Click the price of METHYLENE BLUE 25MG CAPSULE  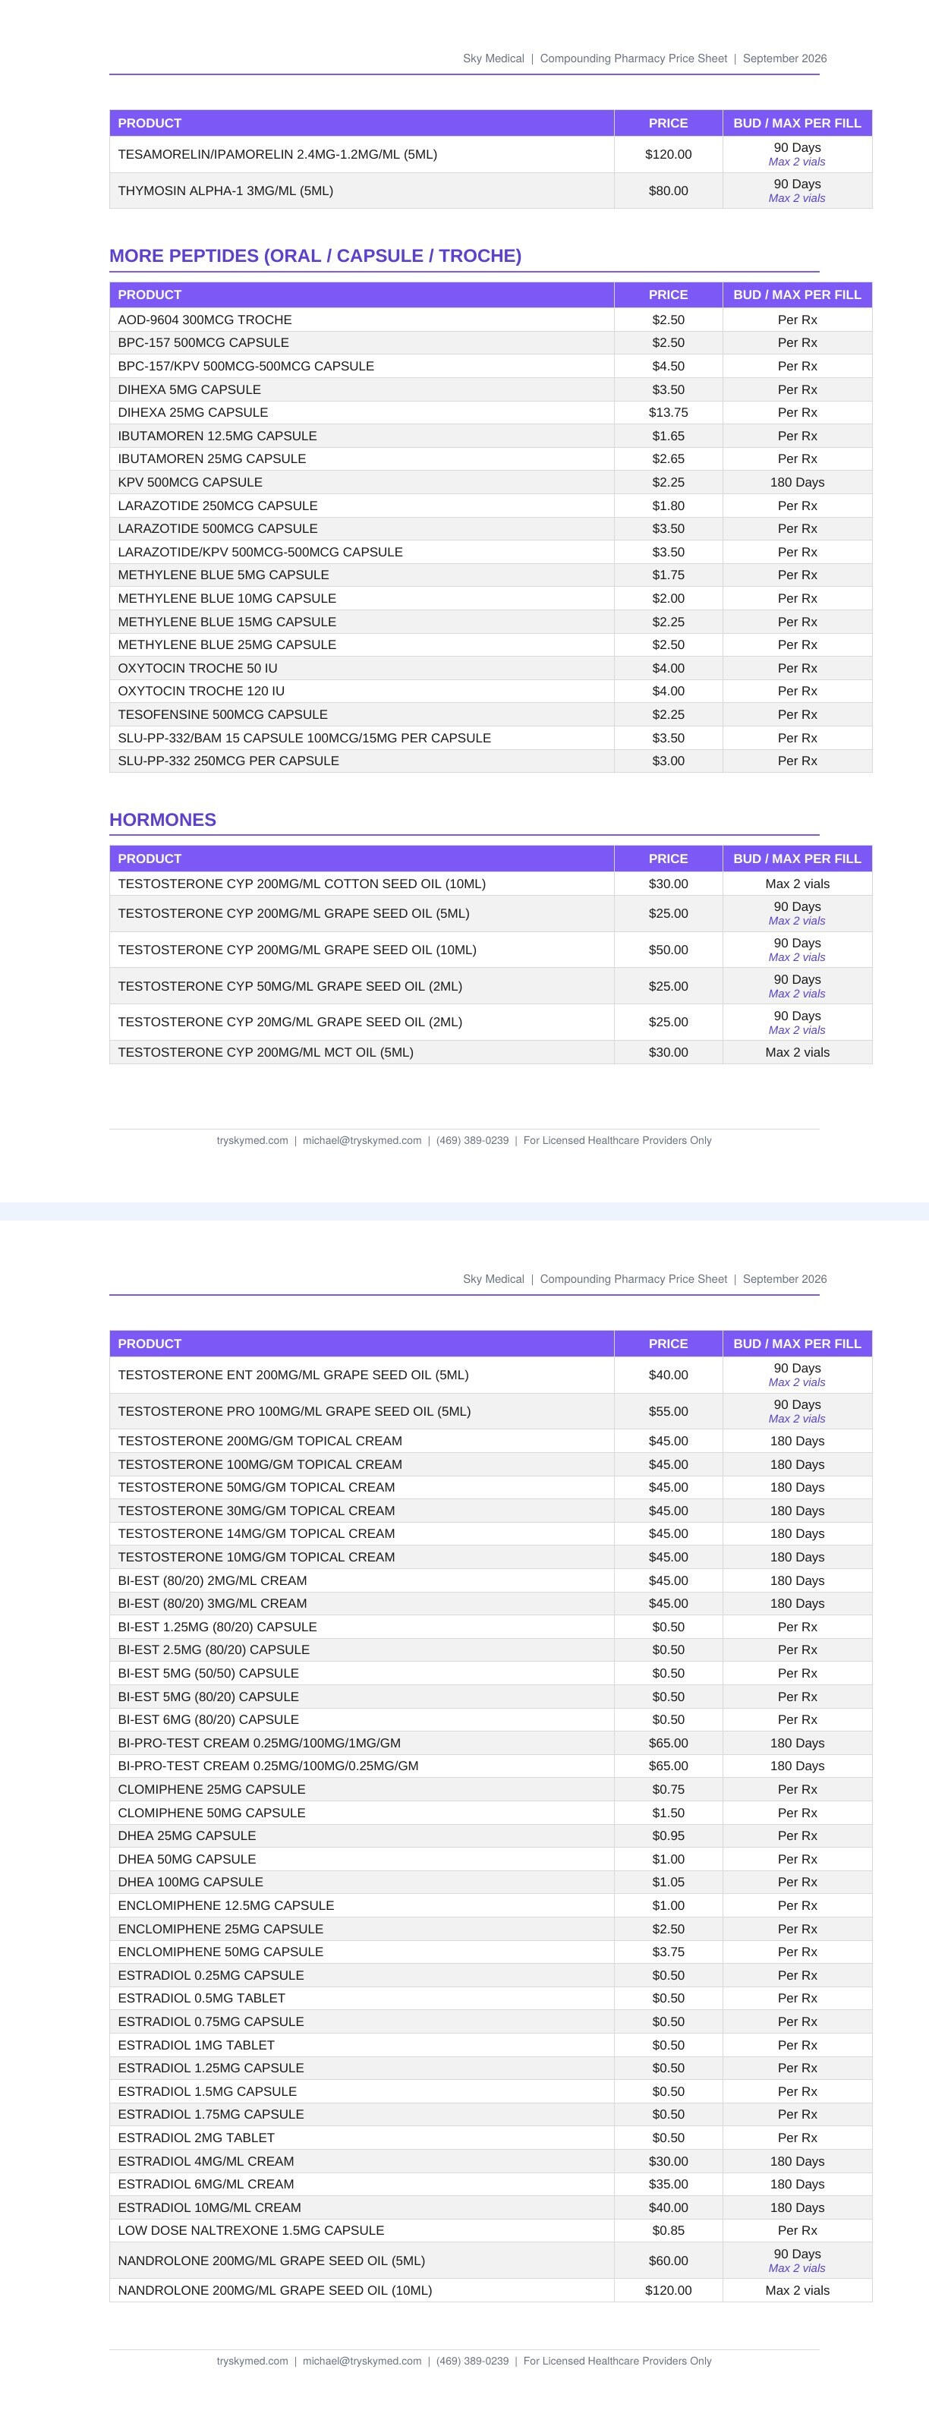coord(669,644)
